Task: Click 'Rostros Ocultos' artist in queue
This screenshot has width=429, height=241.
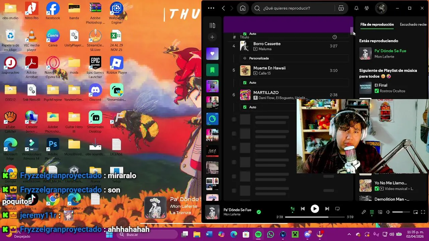Action: (392, 91)
